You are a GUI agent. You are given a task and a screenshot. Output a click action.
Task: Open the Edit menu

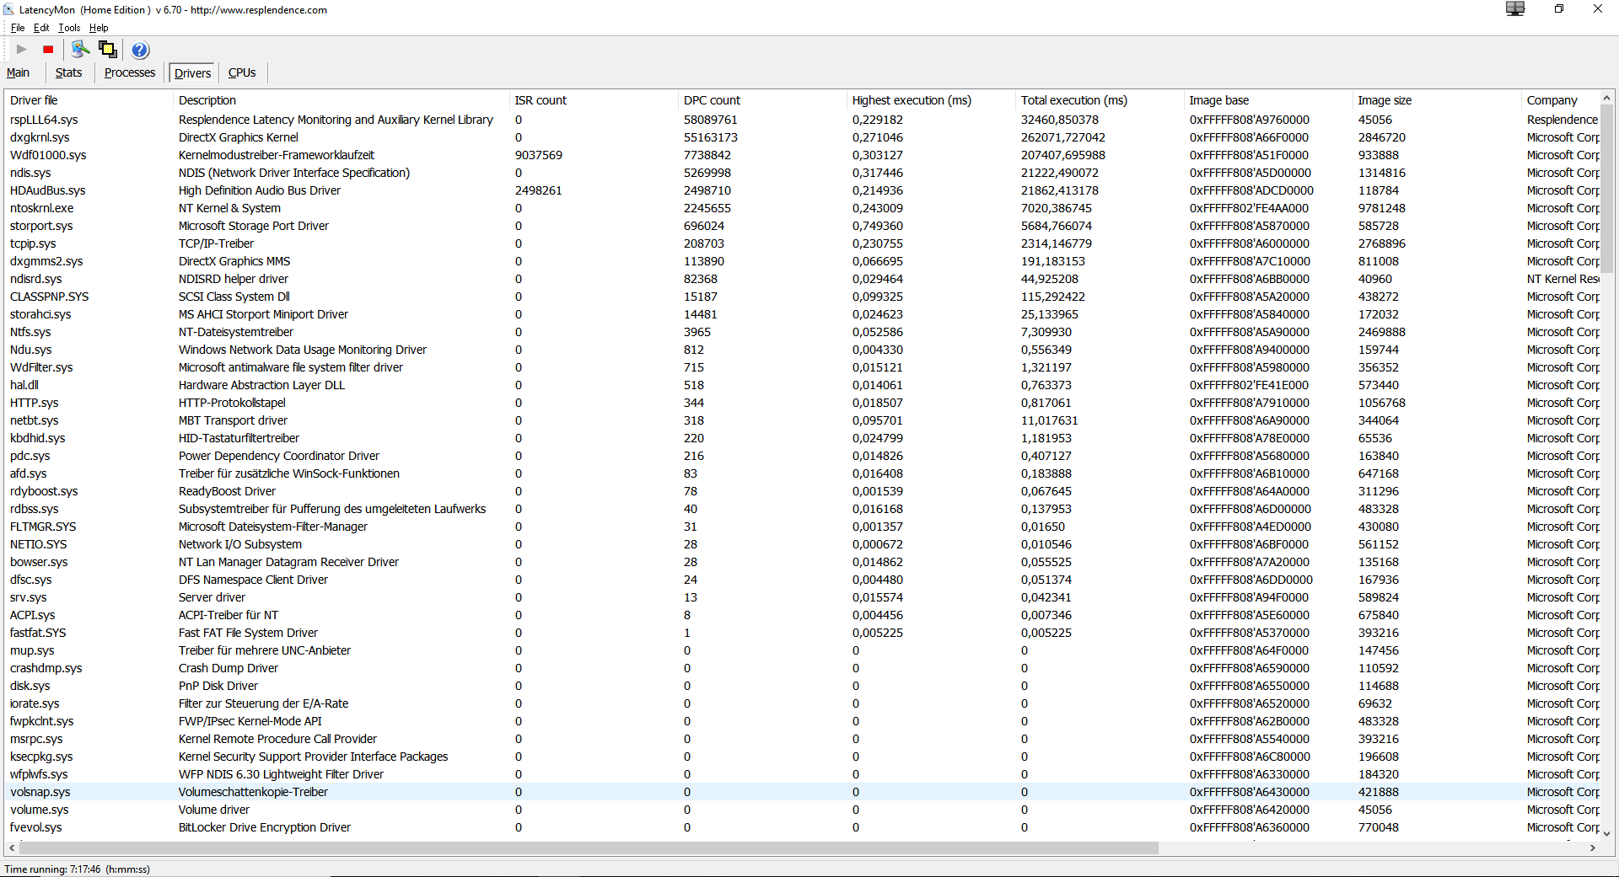click(41, 28)
